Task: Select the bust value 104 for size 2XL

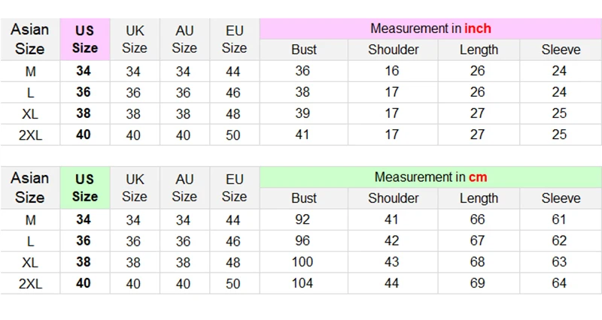Action: pos(304,284)
